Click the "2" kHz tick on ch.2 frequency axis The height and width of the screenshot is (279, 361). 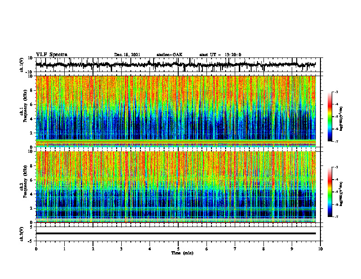click(x=32, y=208)
